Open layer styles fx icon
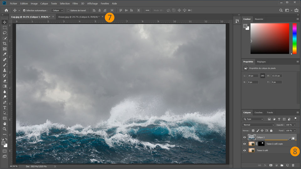 pyautogui.click(x=265, y=165)
